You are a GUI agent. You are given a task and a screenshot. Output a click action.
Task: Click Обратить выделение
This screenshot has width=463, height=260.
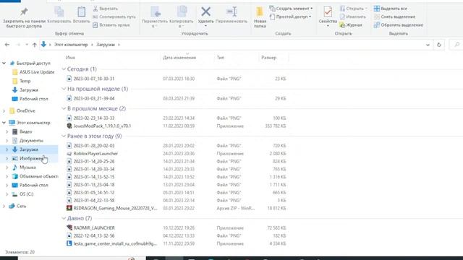(x=399, y=25)
